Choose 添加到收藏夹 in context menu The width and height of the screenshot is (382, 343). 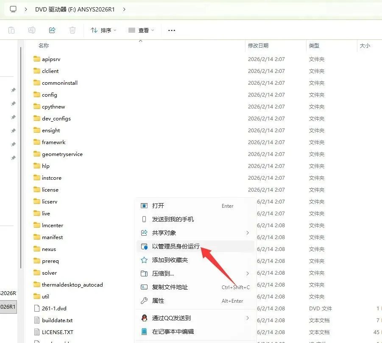point(195,260)
